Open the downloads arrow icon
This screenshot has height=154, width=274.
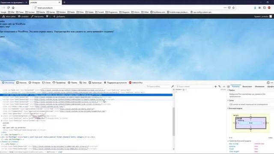click(x=255, y=8)
